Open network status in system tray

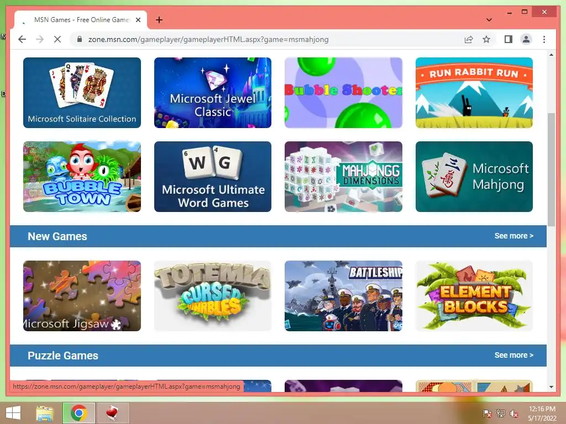pos(501,414)
